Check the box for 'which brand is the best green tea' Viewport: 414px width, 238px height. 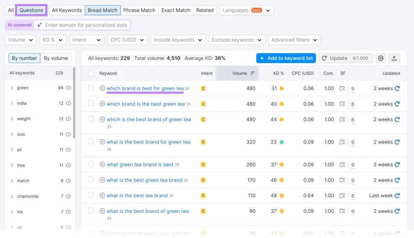point(91,103)
